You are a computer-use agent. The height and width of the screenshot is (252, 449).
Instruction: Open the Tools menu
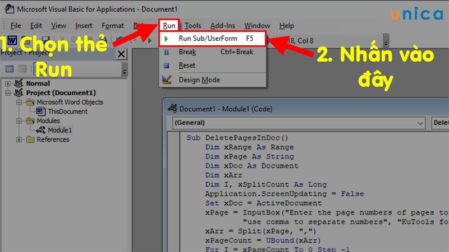[193, 26]
